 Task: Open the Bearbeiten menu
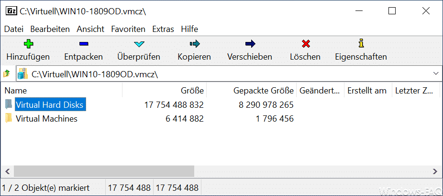(50, 29)
